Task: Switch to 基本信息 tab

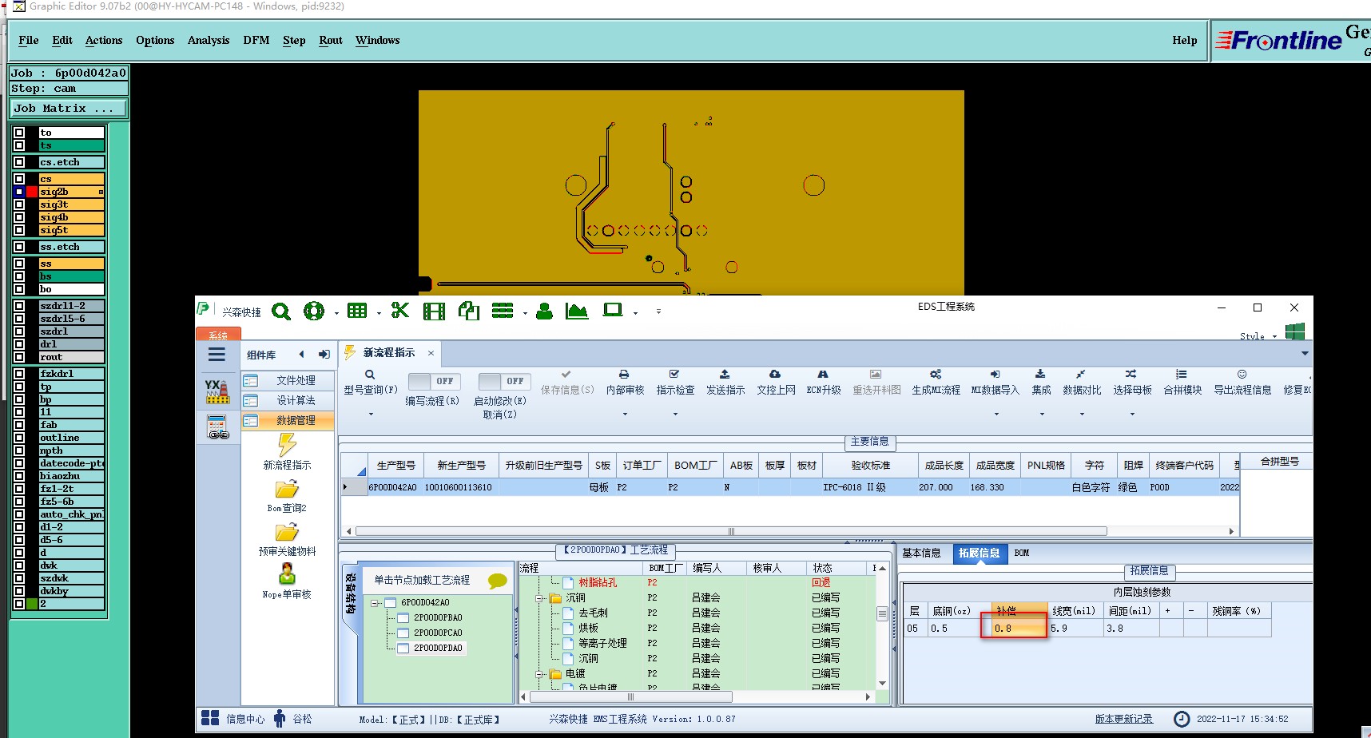Action: 921,553
